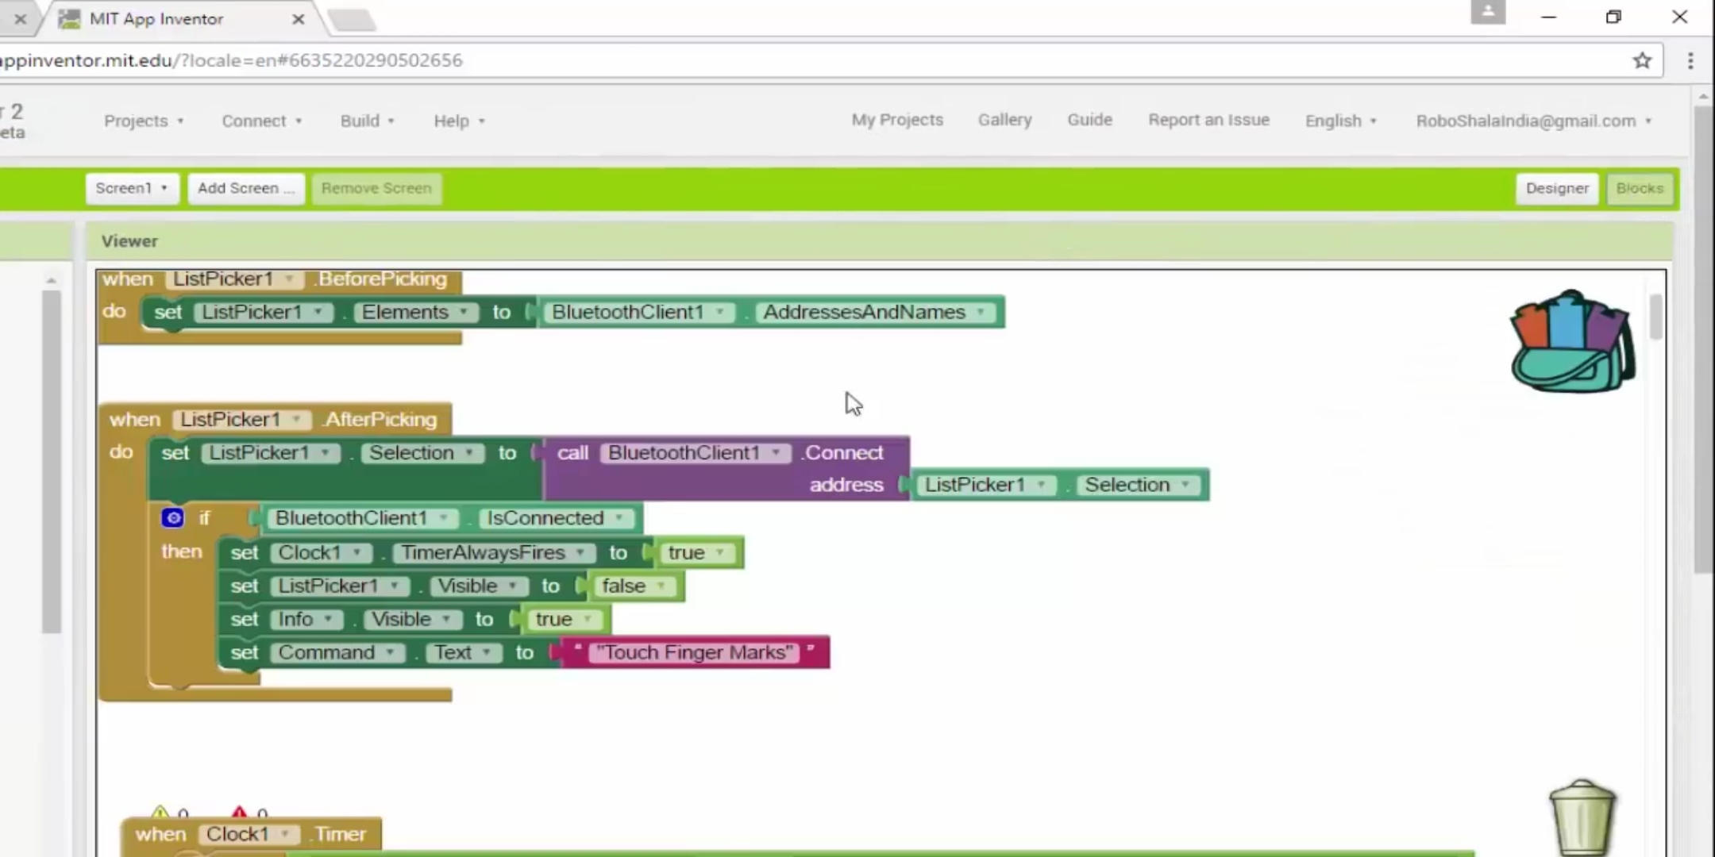Click the Blocks palette scrollbar
The width and height of the screenshot is (1715, 857).
52,460
